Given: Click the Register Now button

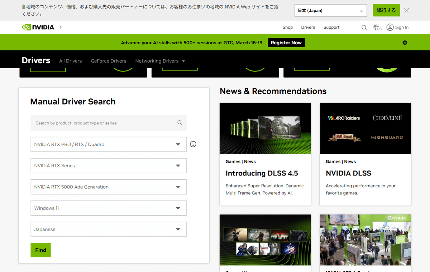Looking at the screenshot, I should (286, 43).
